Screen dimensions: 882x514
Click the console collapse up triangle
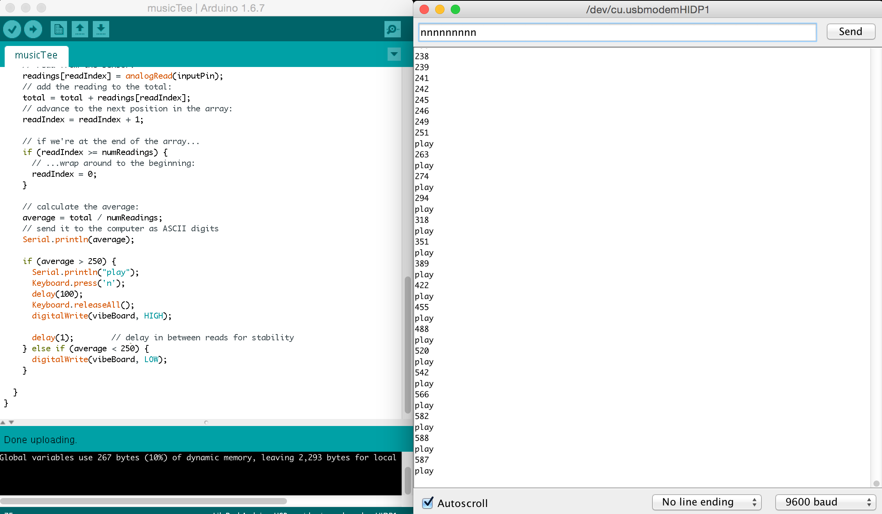3,422
